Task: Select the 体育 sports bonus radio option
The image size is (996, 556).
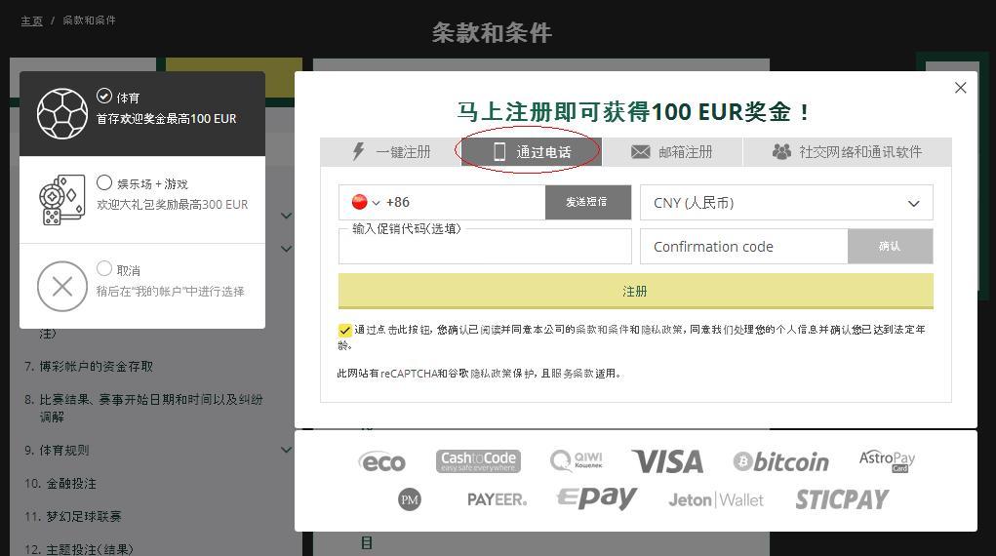Action: tap(104, 96)
